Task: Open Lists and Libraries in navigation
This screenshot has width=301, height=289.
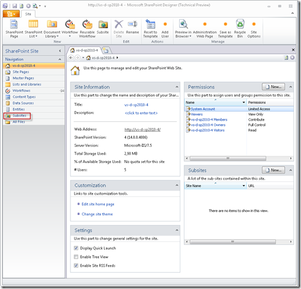Action: [34, 84]
